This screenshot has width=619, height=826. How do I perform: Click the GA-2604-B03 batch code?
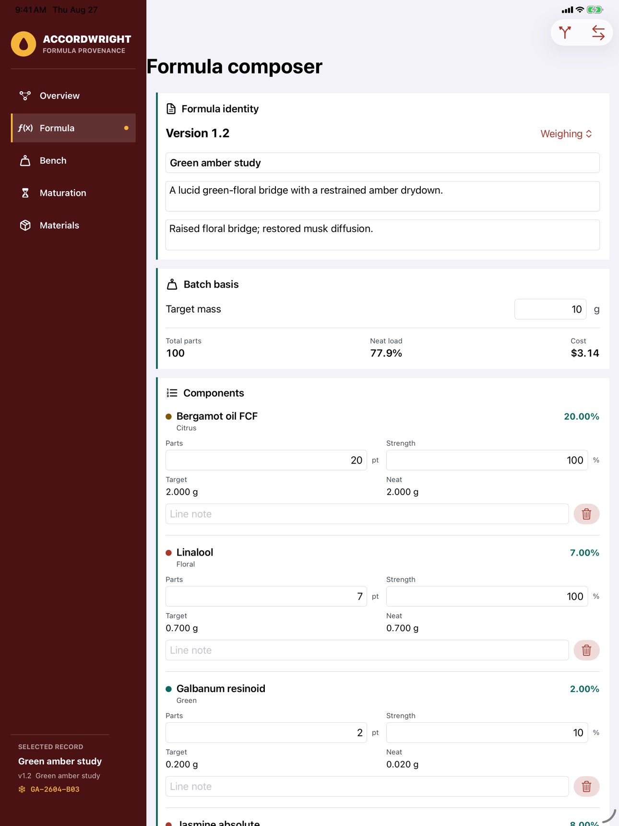point(55,789)
